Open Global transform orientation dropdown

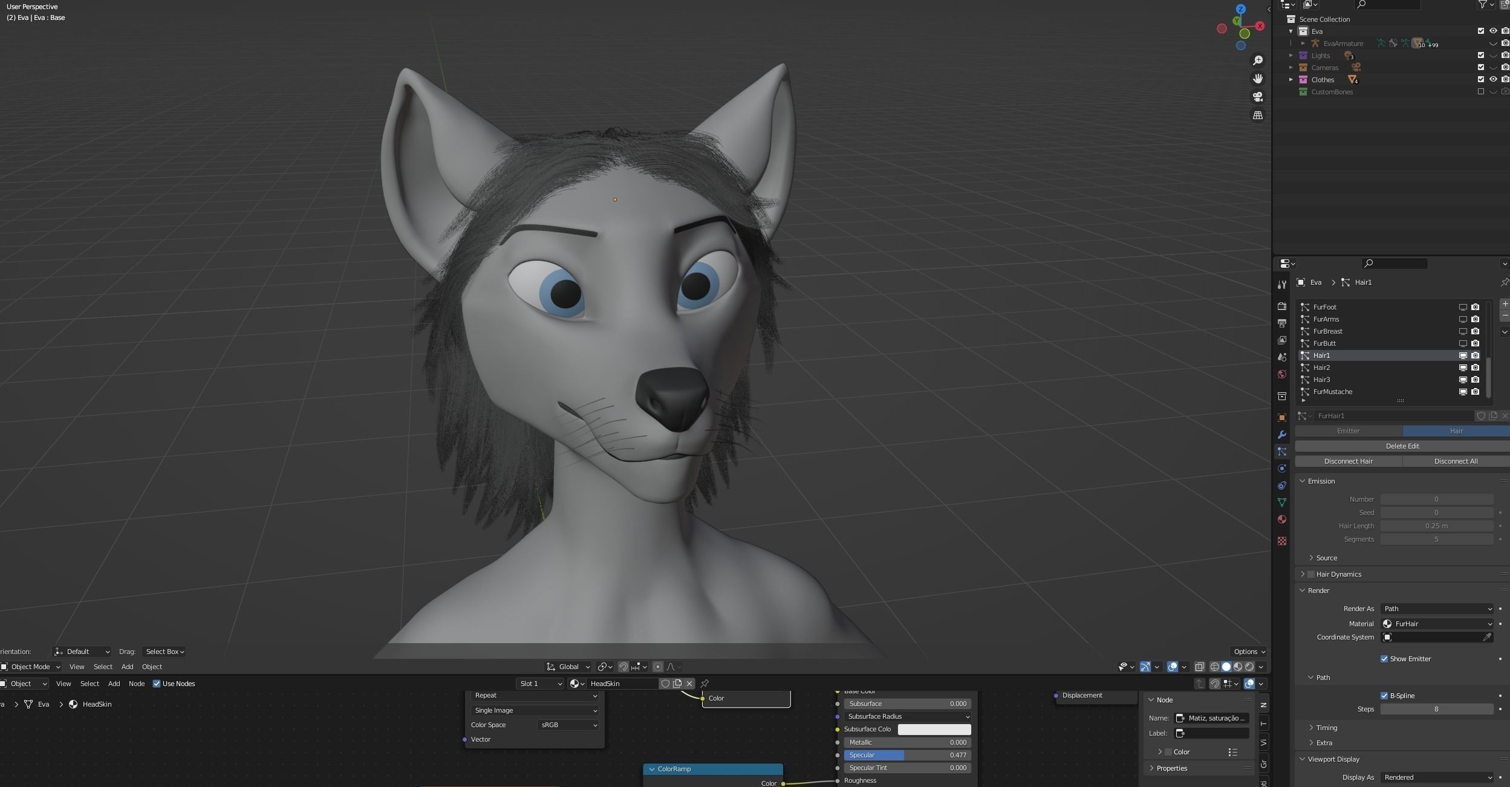[568, 667]
